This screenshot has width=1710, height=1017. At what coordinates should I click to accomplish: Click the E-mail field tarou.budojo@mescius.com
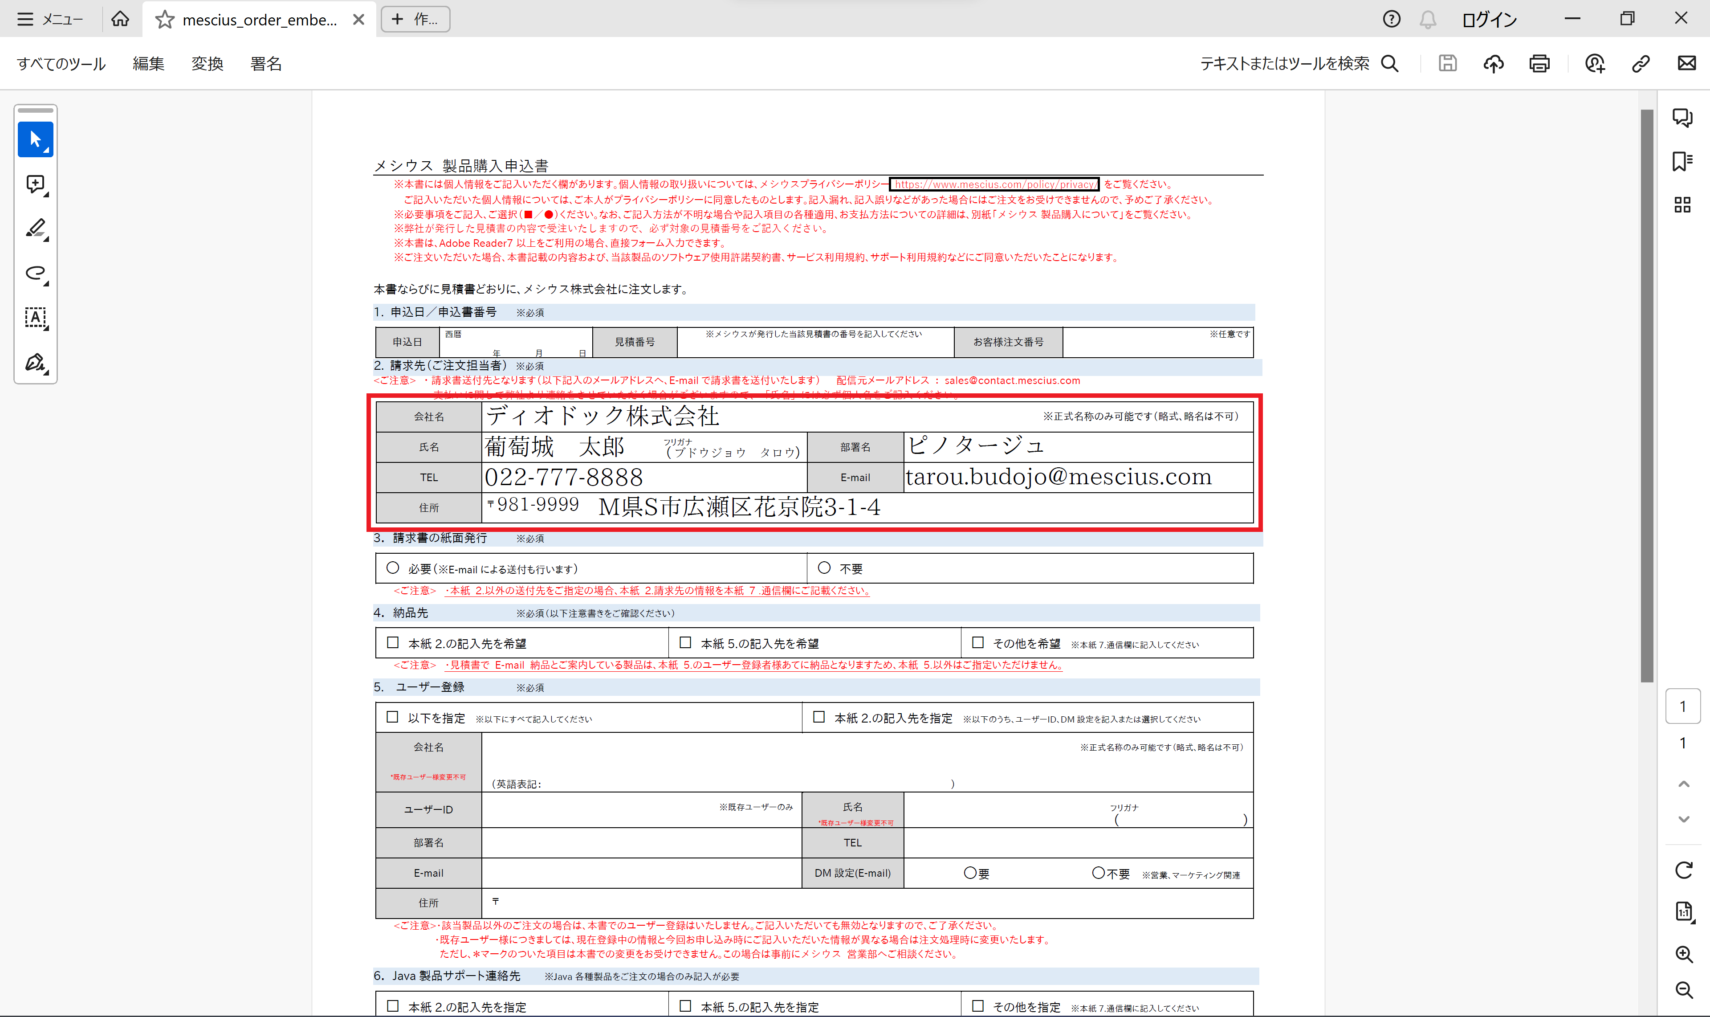1079,478
